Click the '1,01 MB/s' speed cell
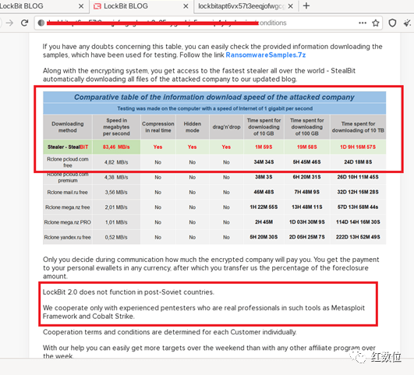The image size is (414, 375). click(x=116, y=222)
